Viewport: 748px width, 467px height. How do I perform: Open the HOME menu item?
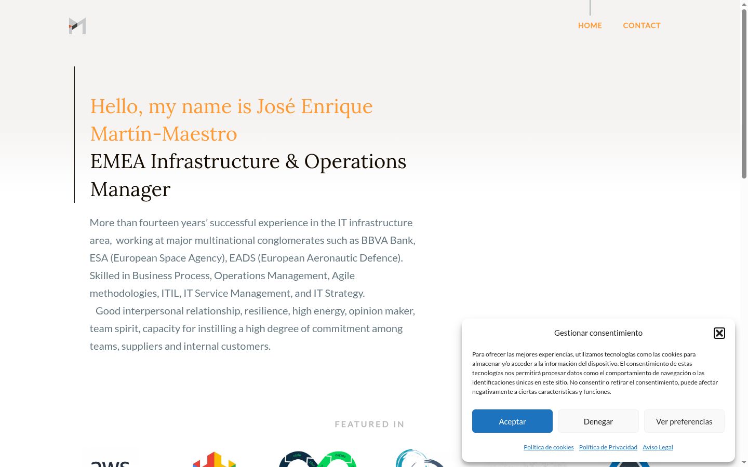590,25
